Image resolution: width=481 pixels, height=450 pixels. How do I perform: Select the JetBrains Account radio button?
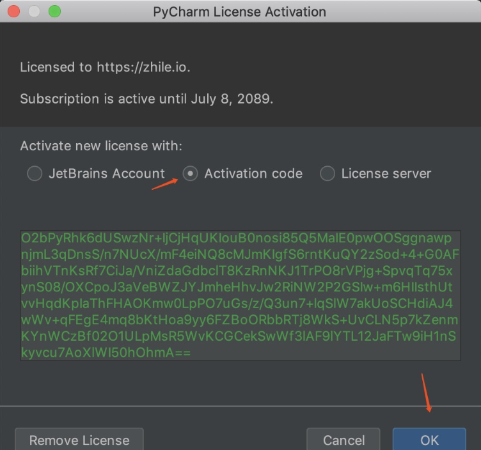(35, 173)
